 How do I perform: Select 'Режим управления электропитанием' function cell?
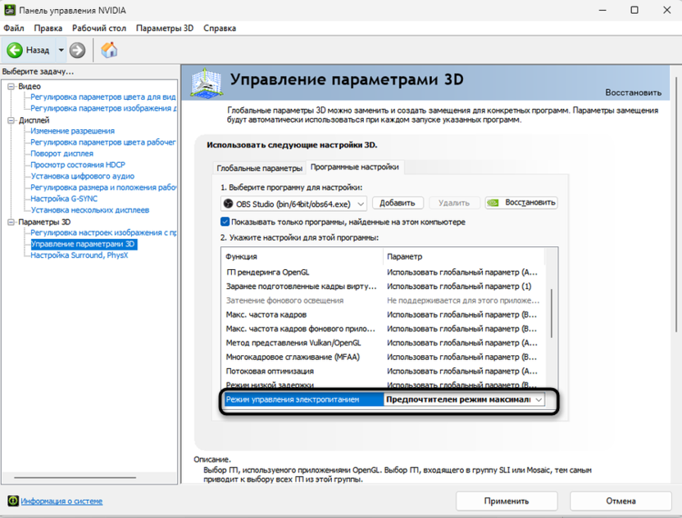tap(303, 399)
